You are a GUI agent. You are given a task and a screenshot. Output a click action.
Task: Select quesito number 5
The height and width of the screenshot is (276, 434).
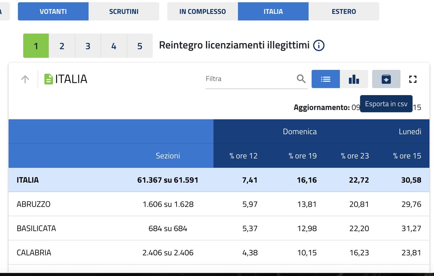pos(140,46)
